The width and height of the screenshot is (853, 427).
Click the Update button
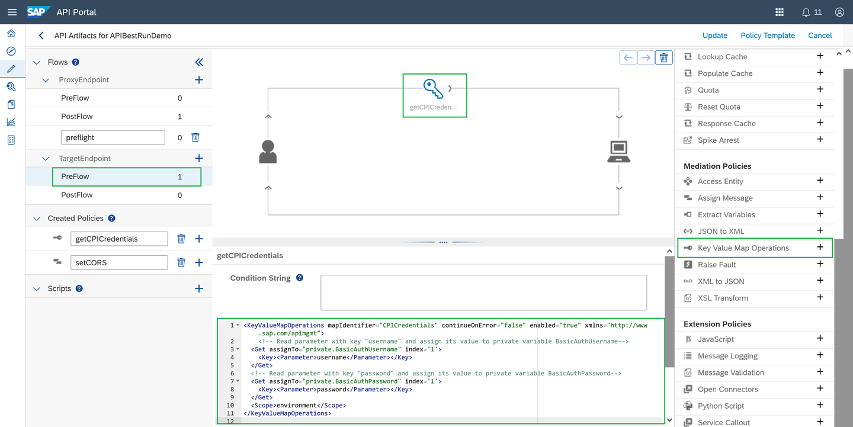(715, 36)
